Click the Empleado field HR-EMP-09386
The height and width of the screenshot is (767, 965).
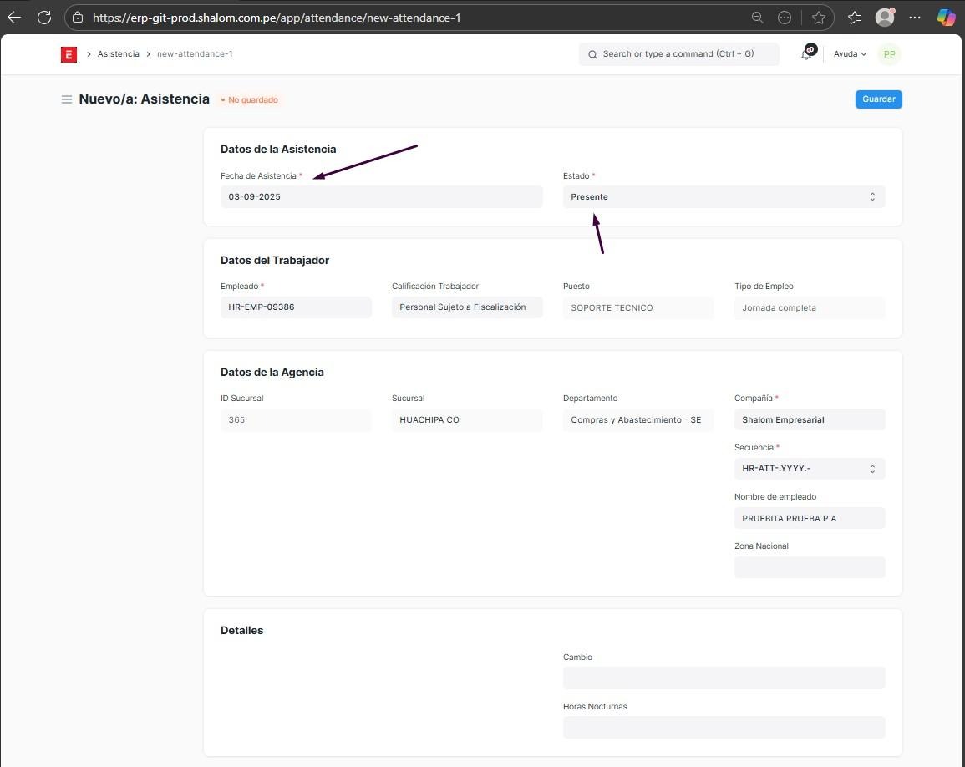point(296,307)
